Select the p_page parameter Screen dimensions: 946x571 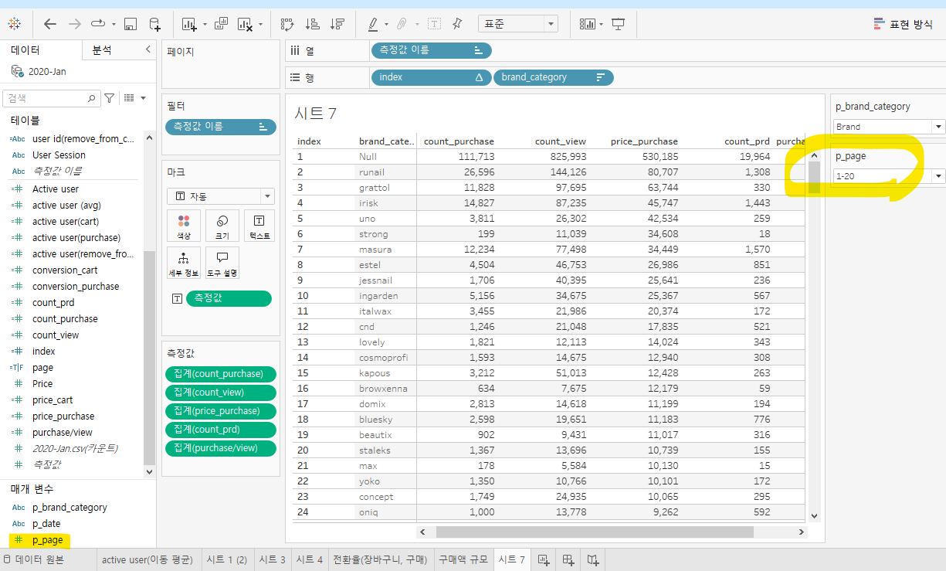pos(48,540)
